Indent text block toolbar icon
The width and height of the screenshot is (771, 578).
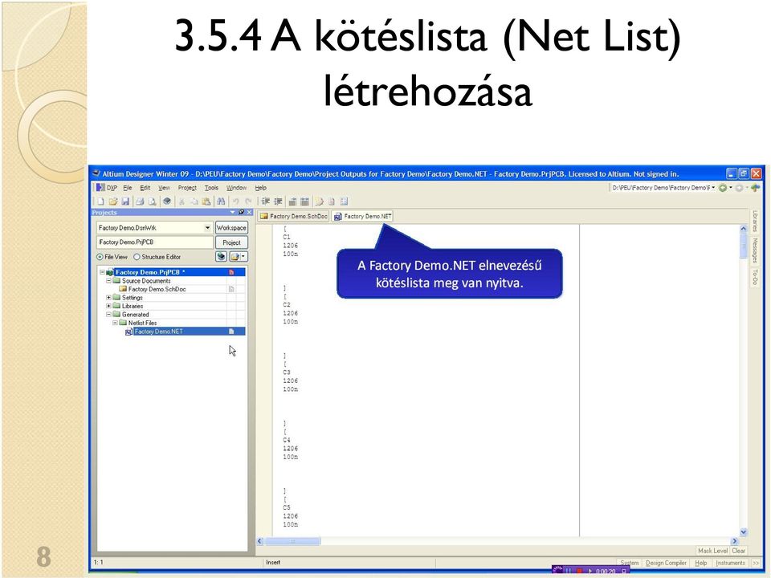tap(266, 201)
